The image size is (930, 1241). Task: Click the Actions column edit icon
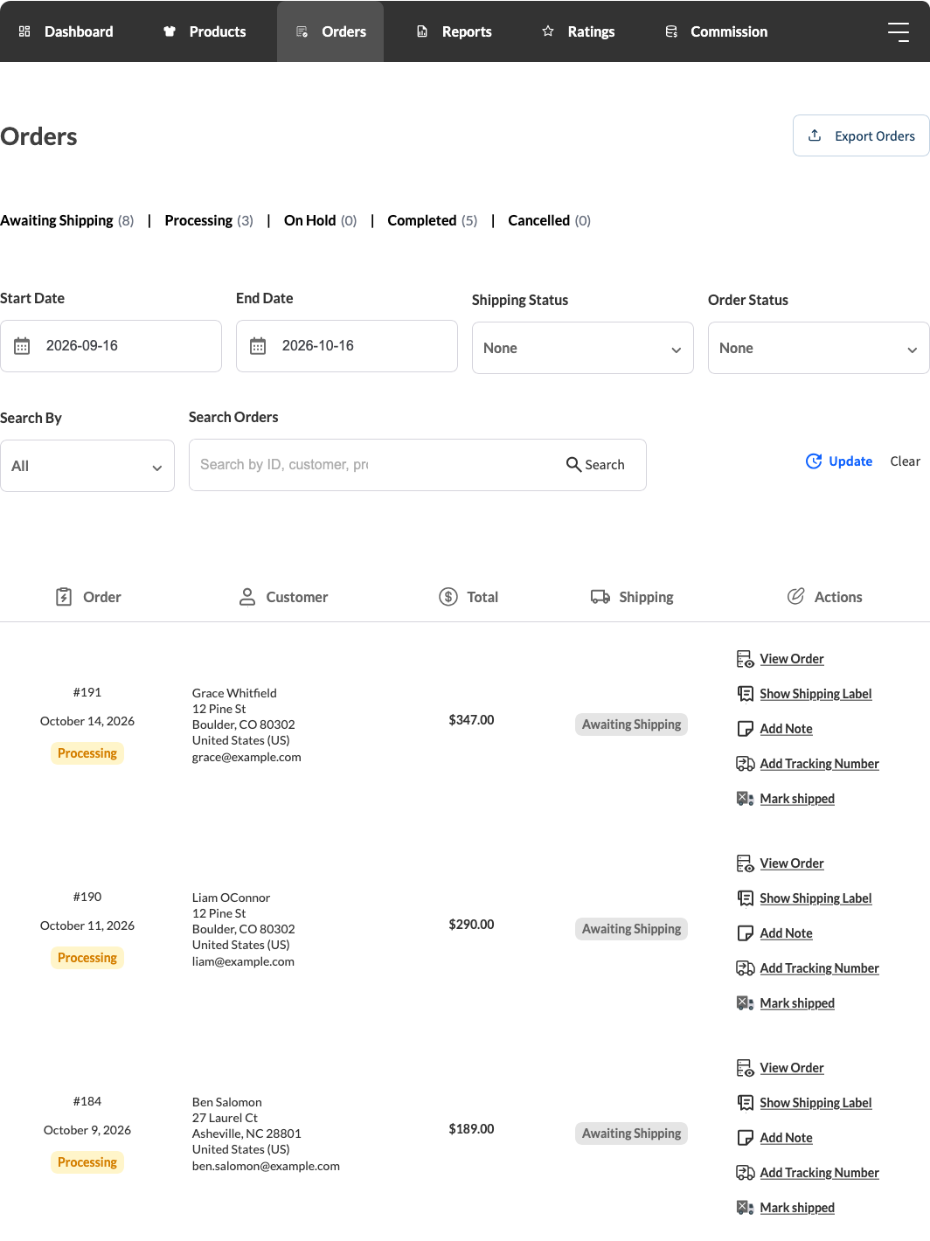click(x=795, y=596)
